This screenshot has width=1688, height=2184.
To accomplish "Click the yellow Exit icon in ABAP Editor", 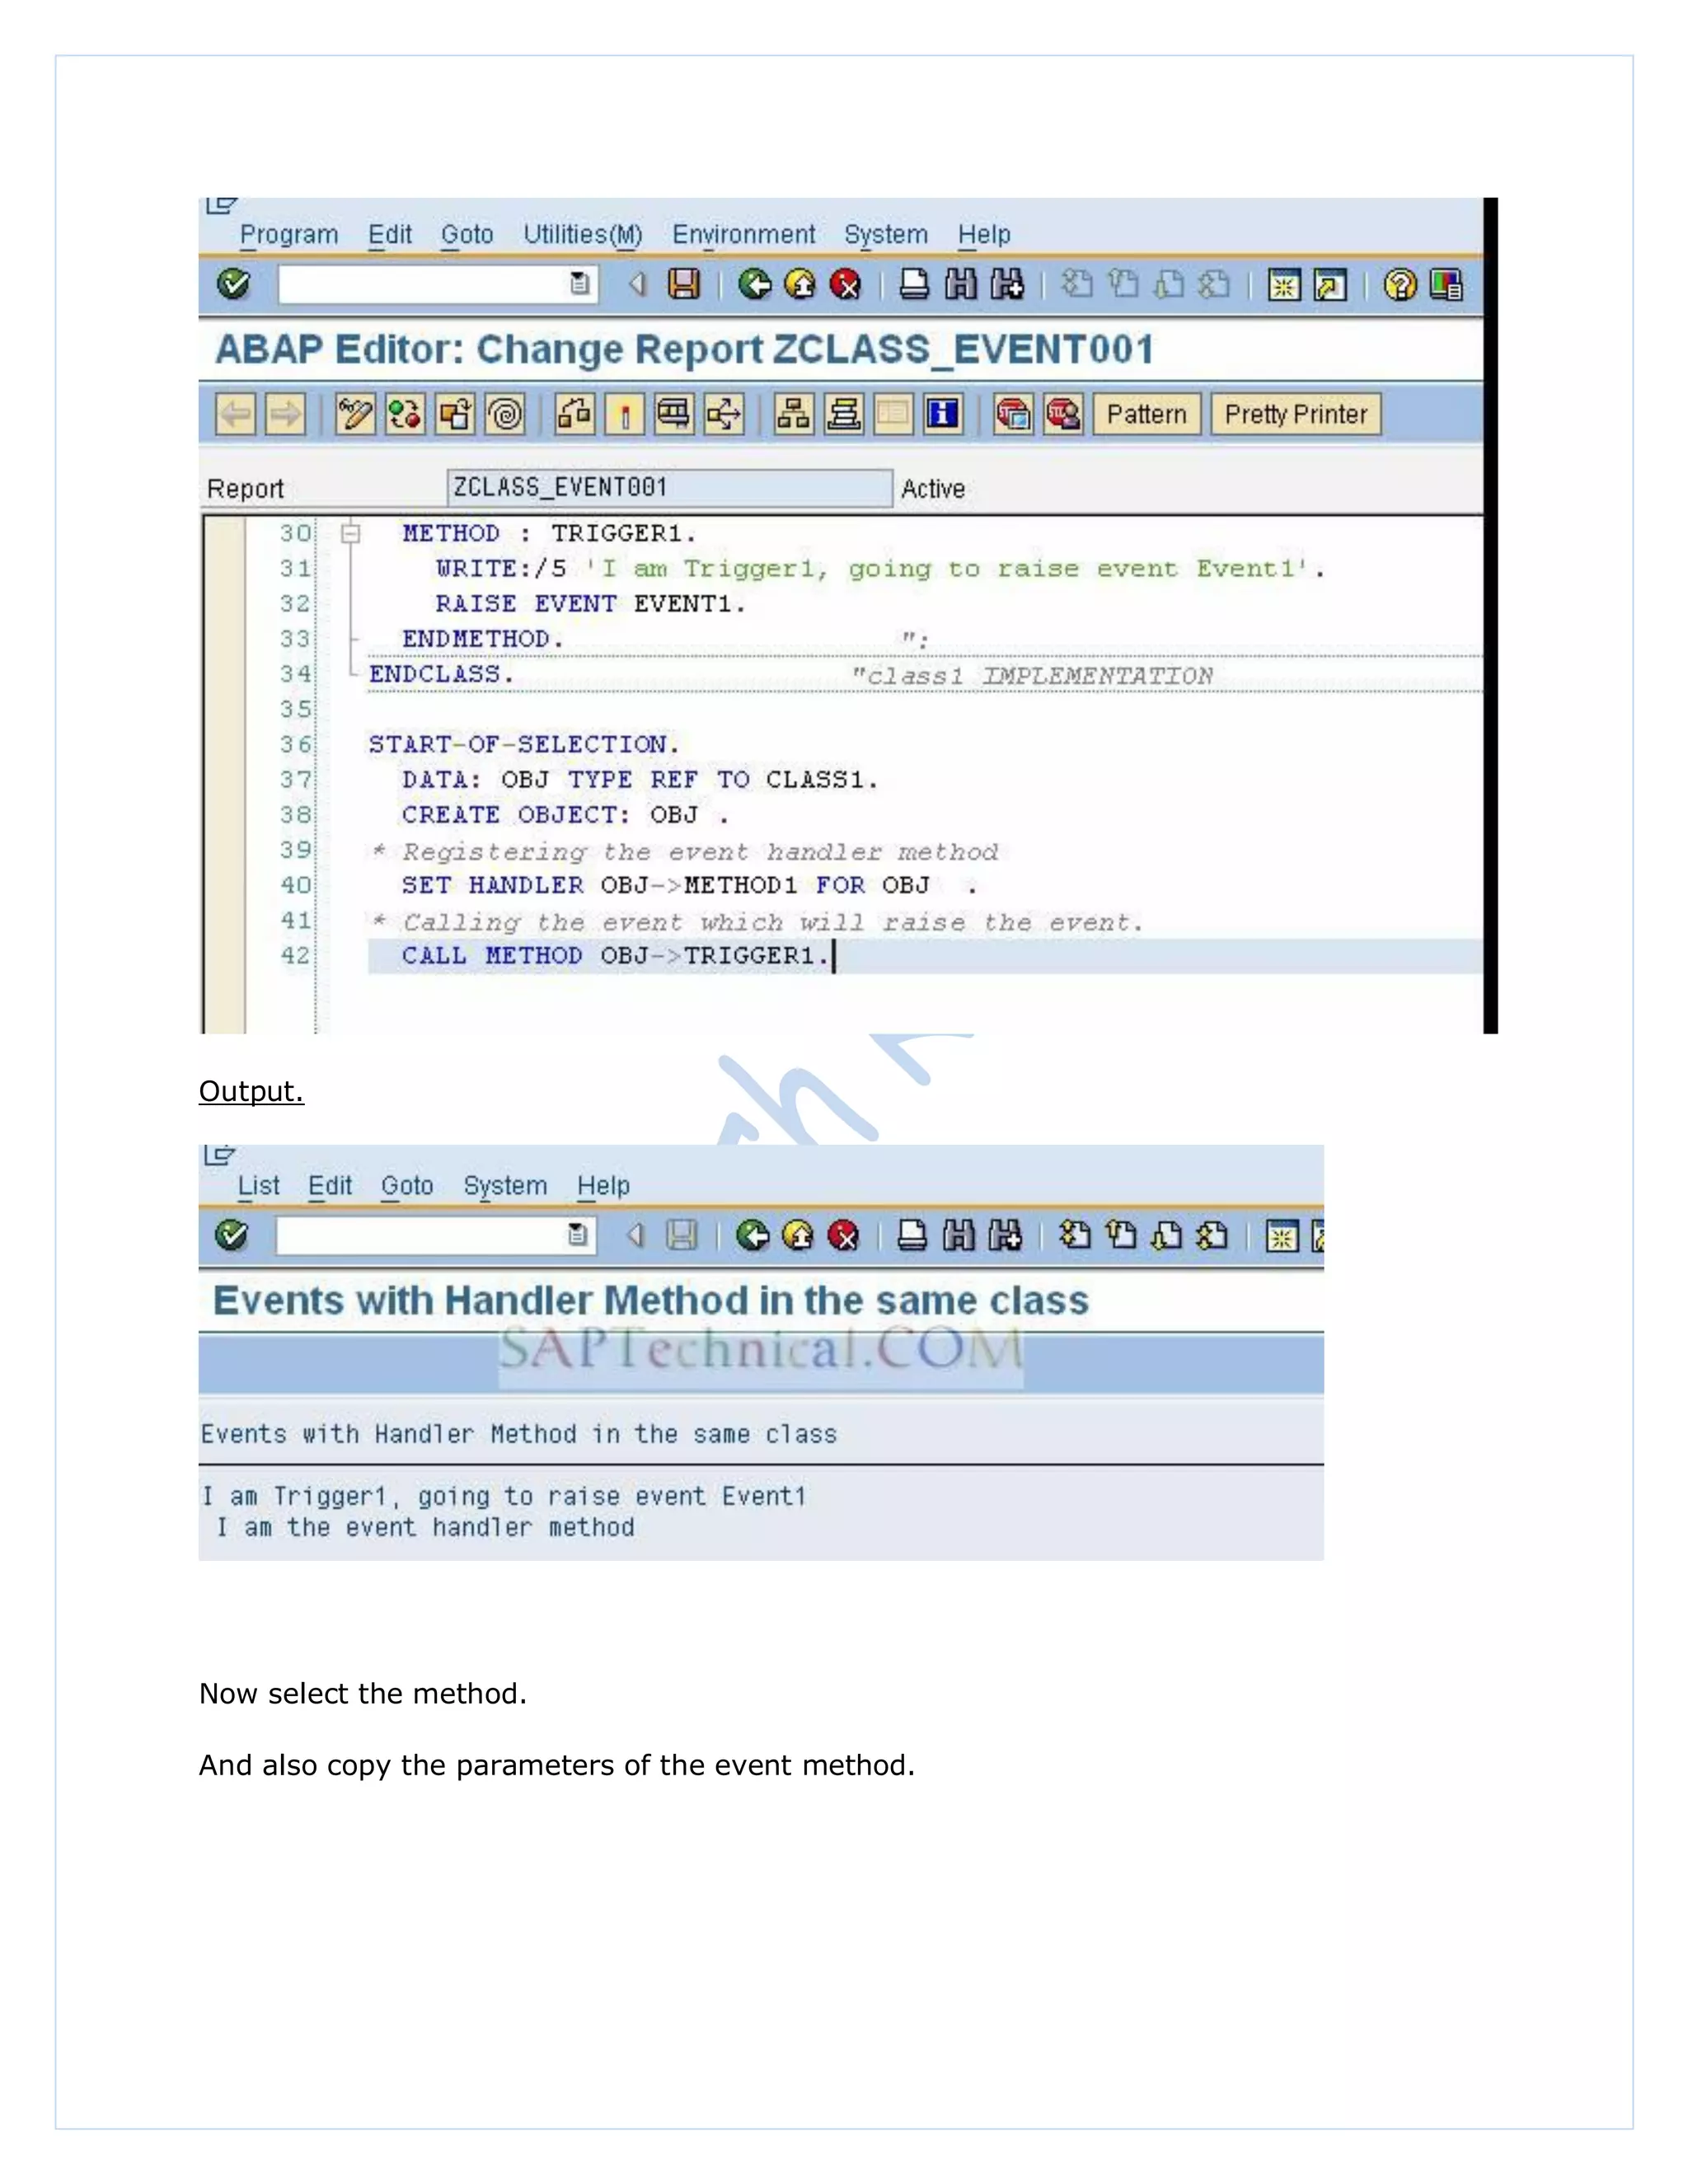I will coord(800,284).
